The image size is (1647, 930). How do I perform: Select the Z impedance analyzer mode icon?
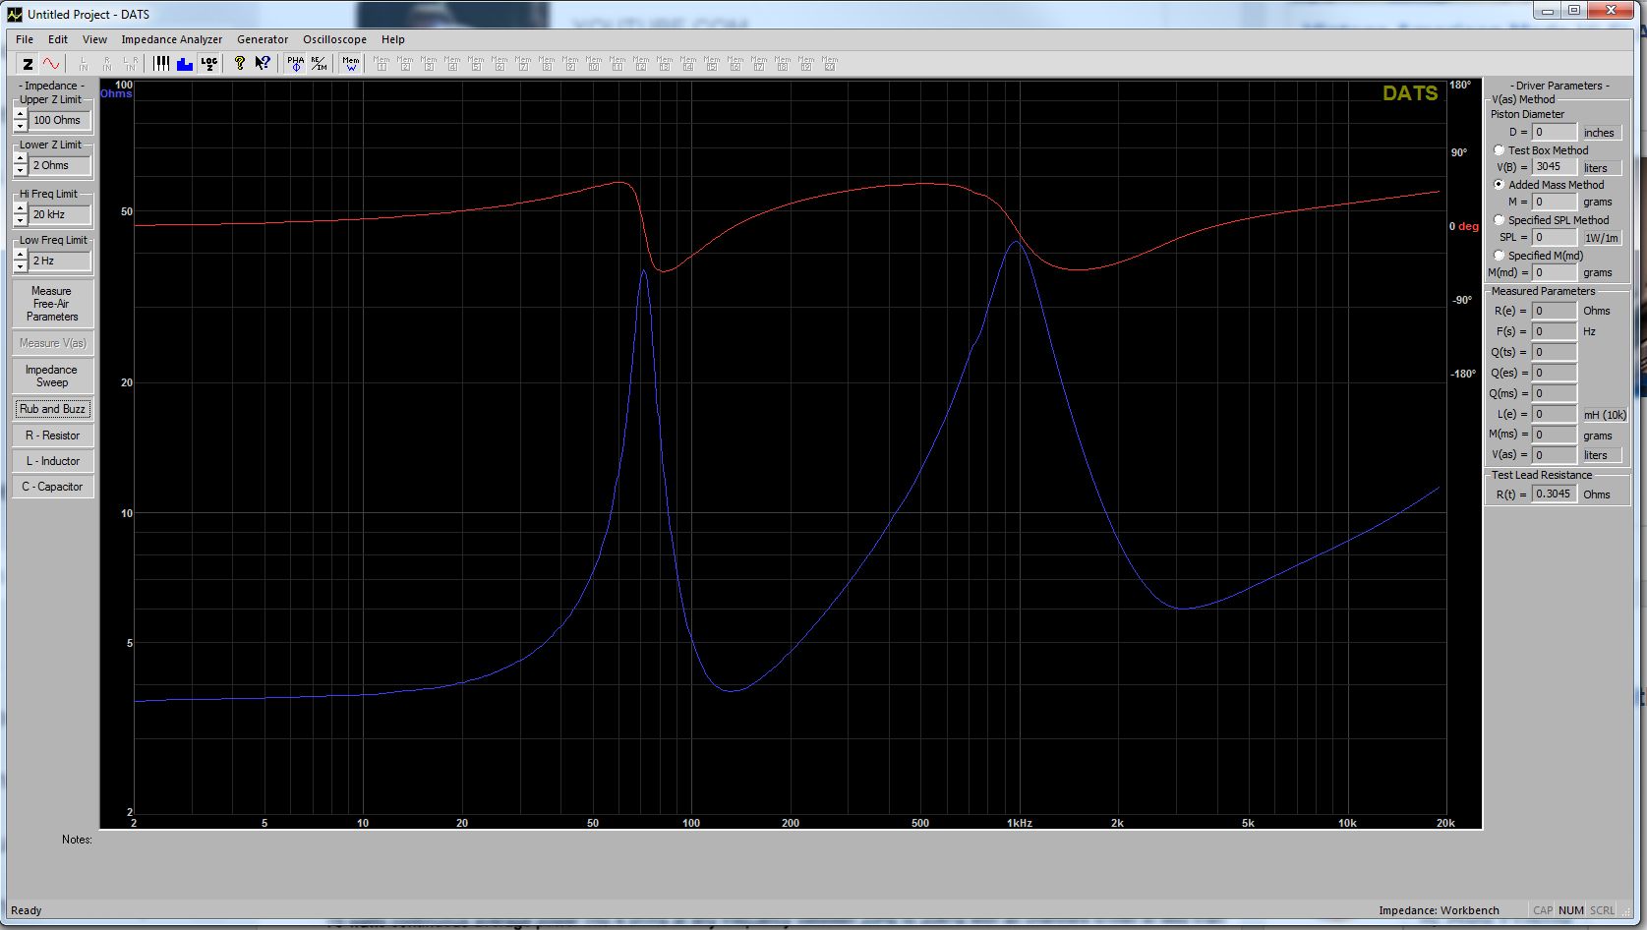click(28, 64)
